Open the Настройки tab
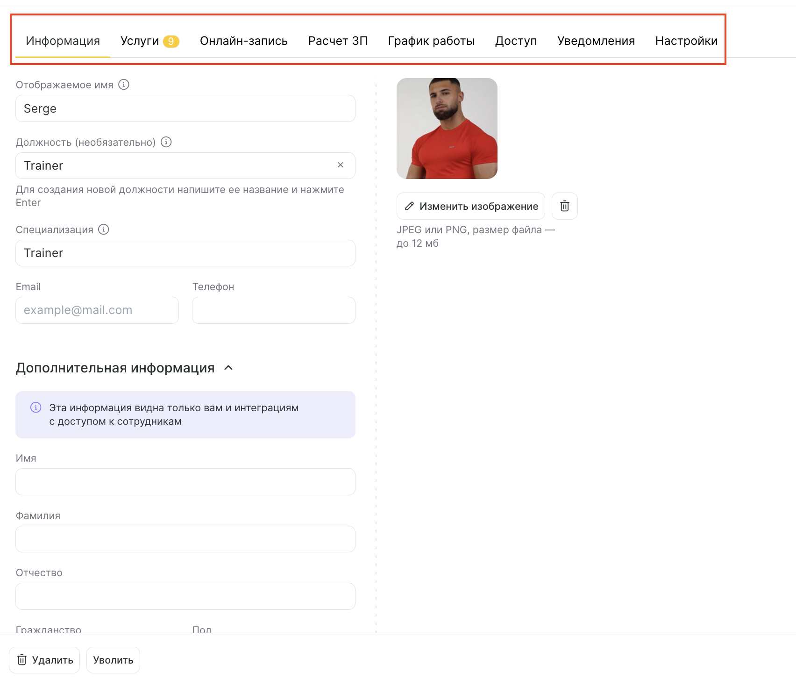Image resolution: width=796 pixels, height=686 pixels. [x=686, y=41]
